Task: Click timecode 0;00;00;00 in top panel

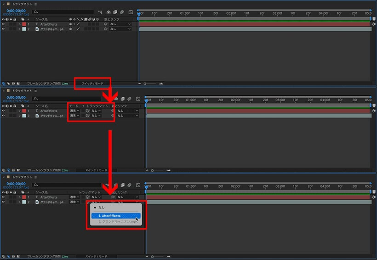Action: [16, 11]
